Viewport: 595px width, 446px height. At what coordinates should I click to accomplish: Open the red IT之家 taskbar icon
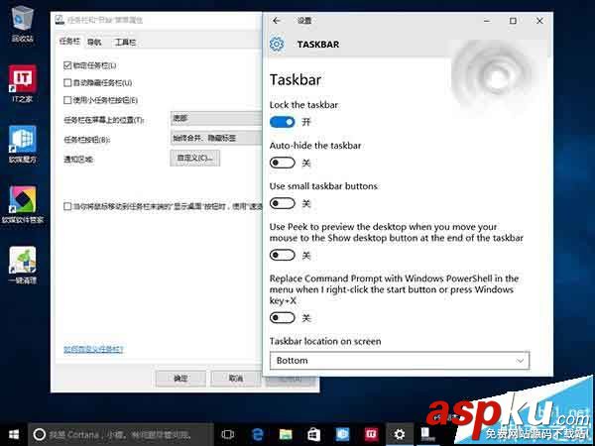tap(371, 435)
